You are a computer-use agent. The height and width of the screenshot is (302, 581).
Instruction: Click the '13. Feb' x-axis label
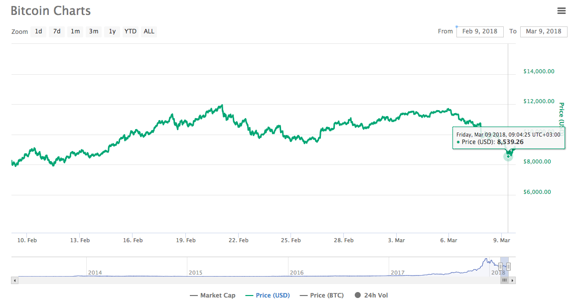[x=80, y=240]
